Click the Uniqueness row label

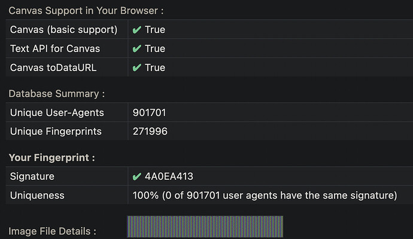click(x=37, y=195)
